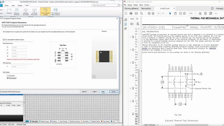Click the Zaloguj sign-in button
The height and width of the screenshot is (126, 224).
(220, 8)
